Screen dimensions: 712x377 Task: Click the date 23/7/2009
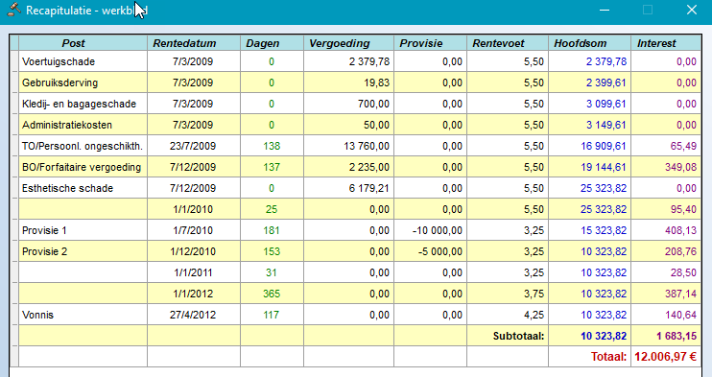193,146
